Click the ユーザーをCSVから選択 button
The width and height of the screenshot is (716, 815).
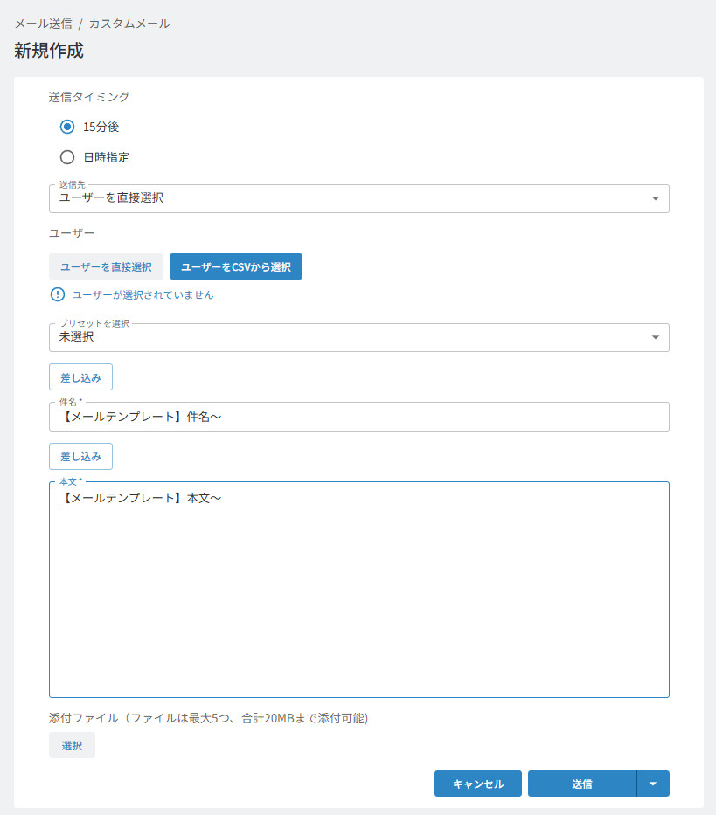click(x=236, y=266)
